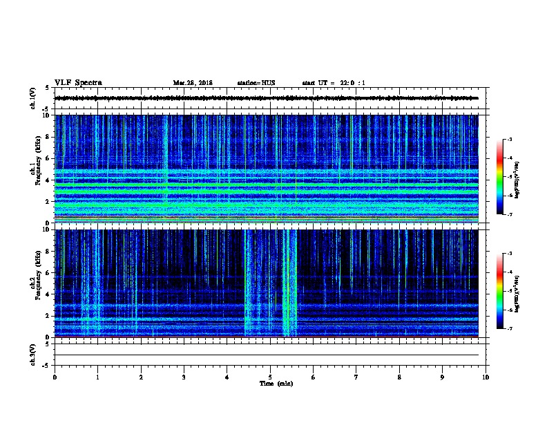The height and width of the screenshot is (423, 547).
Task: Click the "10" kHz tick on ch.1 axis
Action: 46,115
